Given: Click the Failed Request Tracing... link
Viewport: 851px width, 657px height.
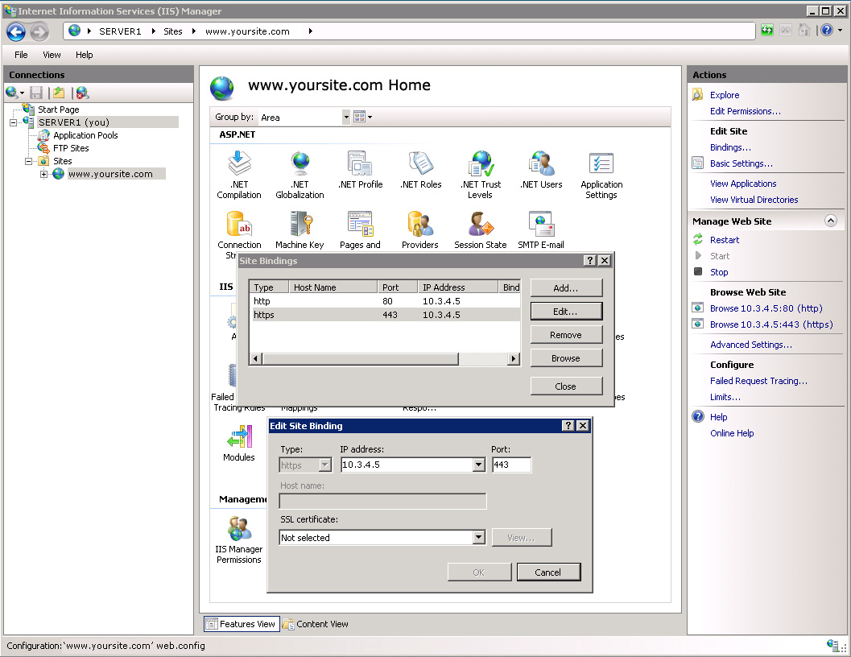Looking at the screenshot, I should [x=758, y=381].
